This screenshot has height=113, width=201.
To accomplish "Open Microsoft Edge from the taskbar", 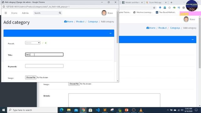I will coord(62,110).
